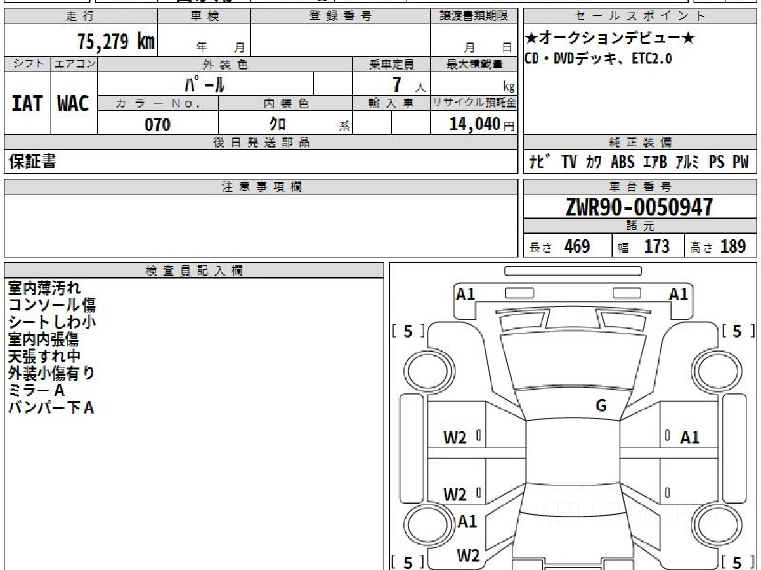This screenshot has width=761, height=570.
Task: Click the color number 070
Action: (x=158, y=125)
